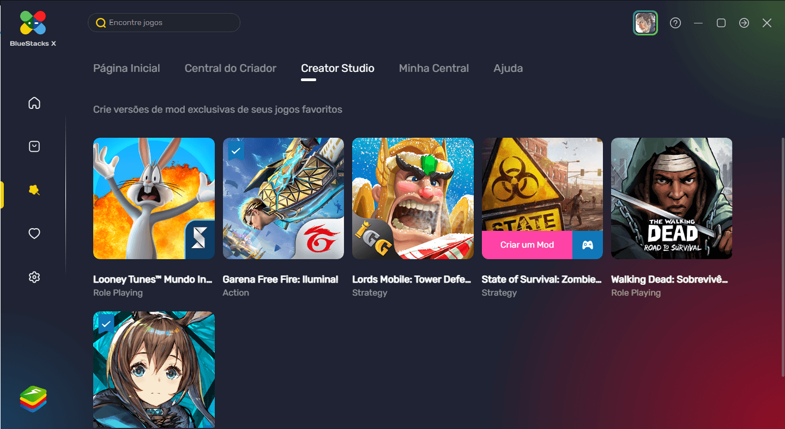Screen dimensions: 785x429
Task: Open the settings gear sidebar icon
Action: (x=34, y=277)
